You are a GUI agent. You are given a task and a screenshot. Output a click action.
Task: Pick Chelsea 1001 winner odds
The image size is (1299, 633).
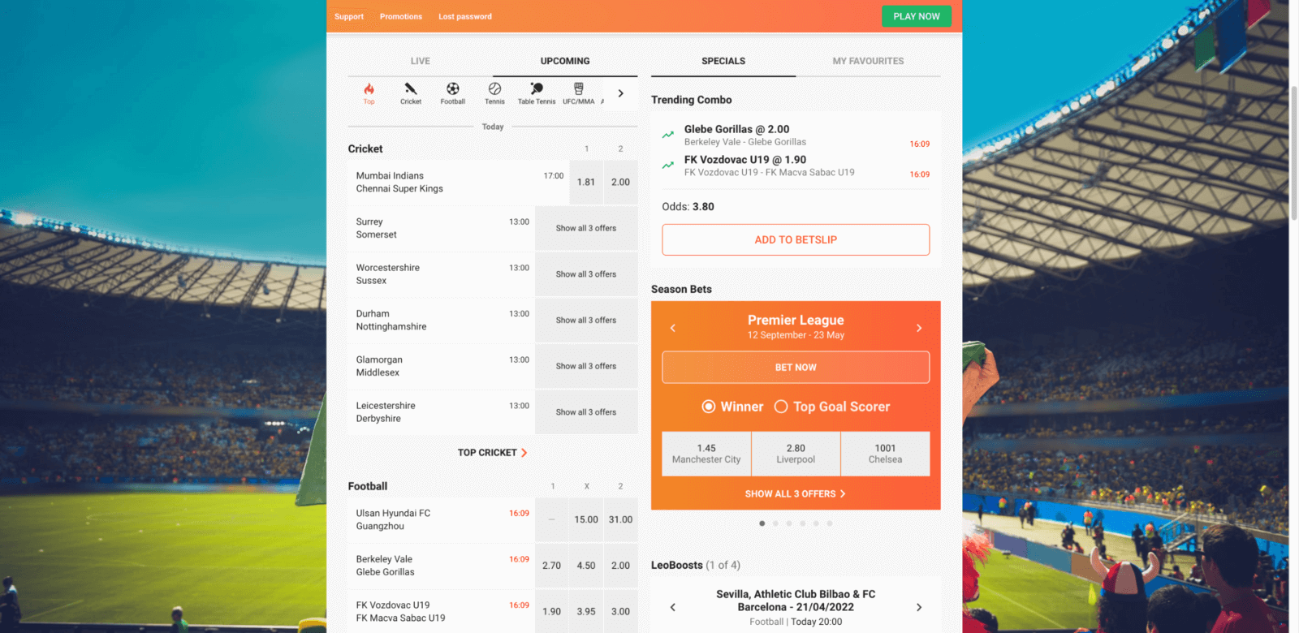(x=885, y=454)
